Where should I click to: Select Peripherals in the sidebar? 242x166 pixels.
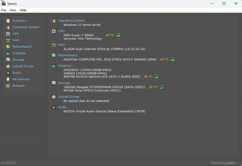click(x=21, y=79)
